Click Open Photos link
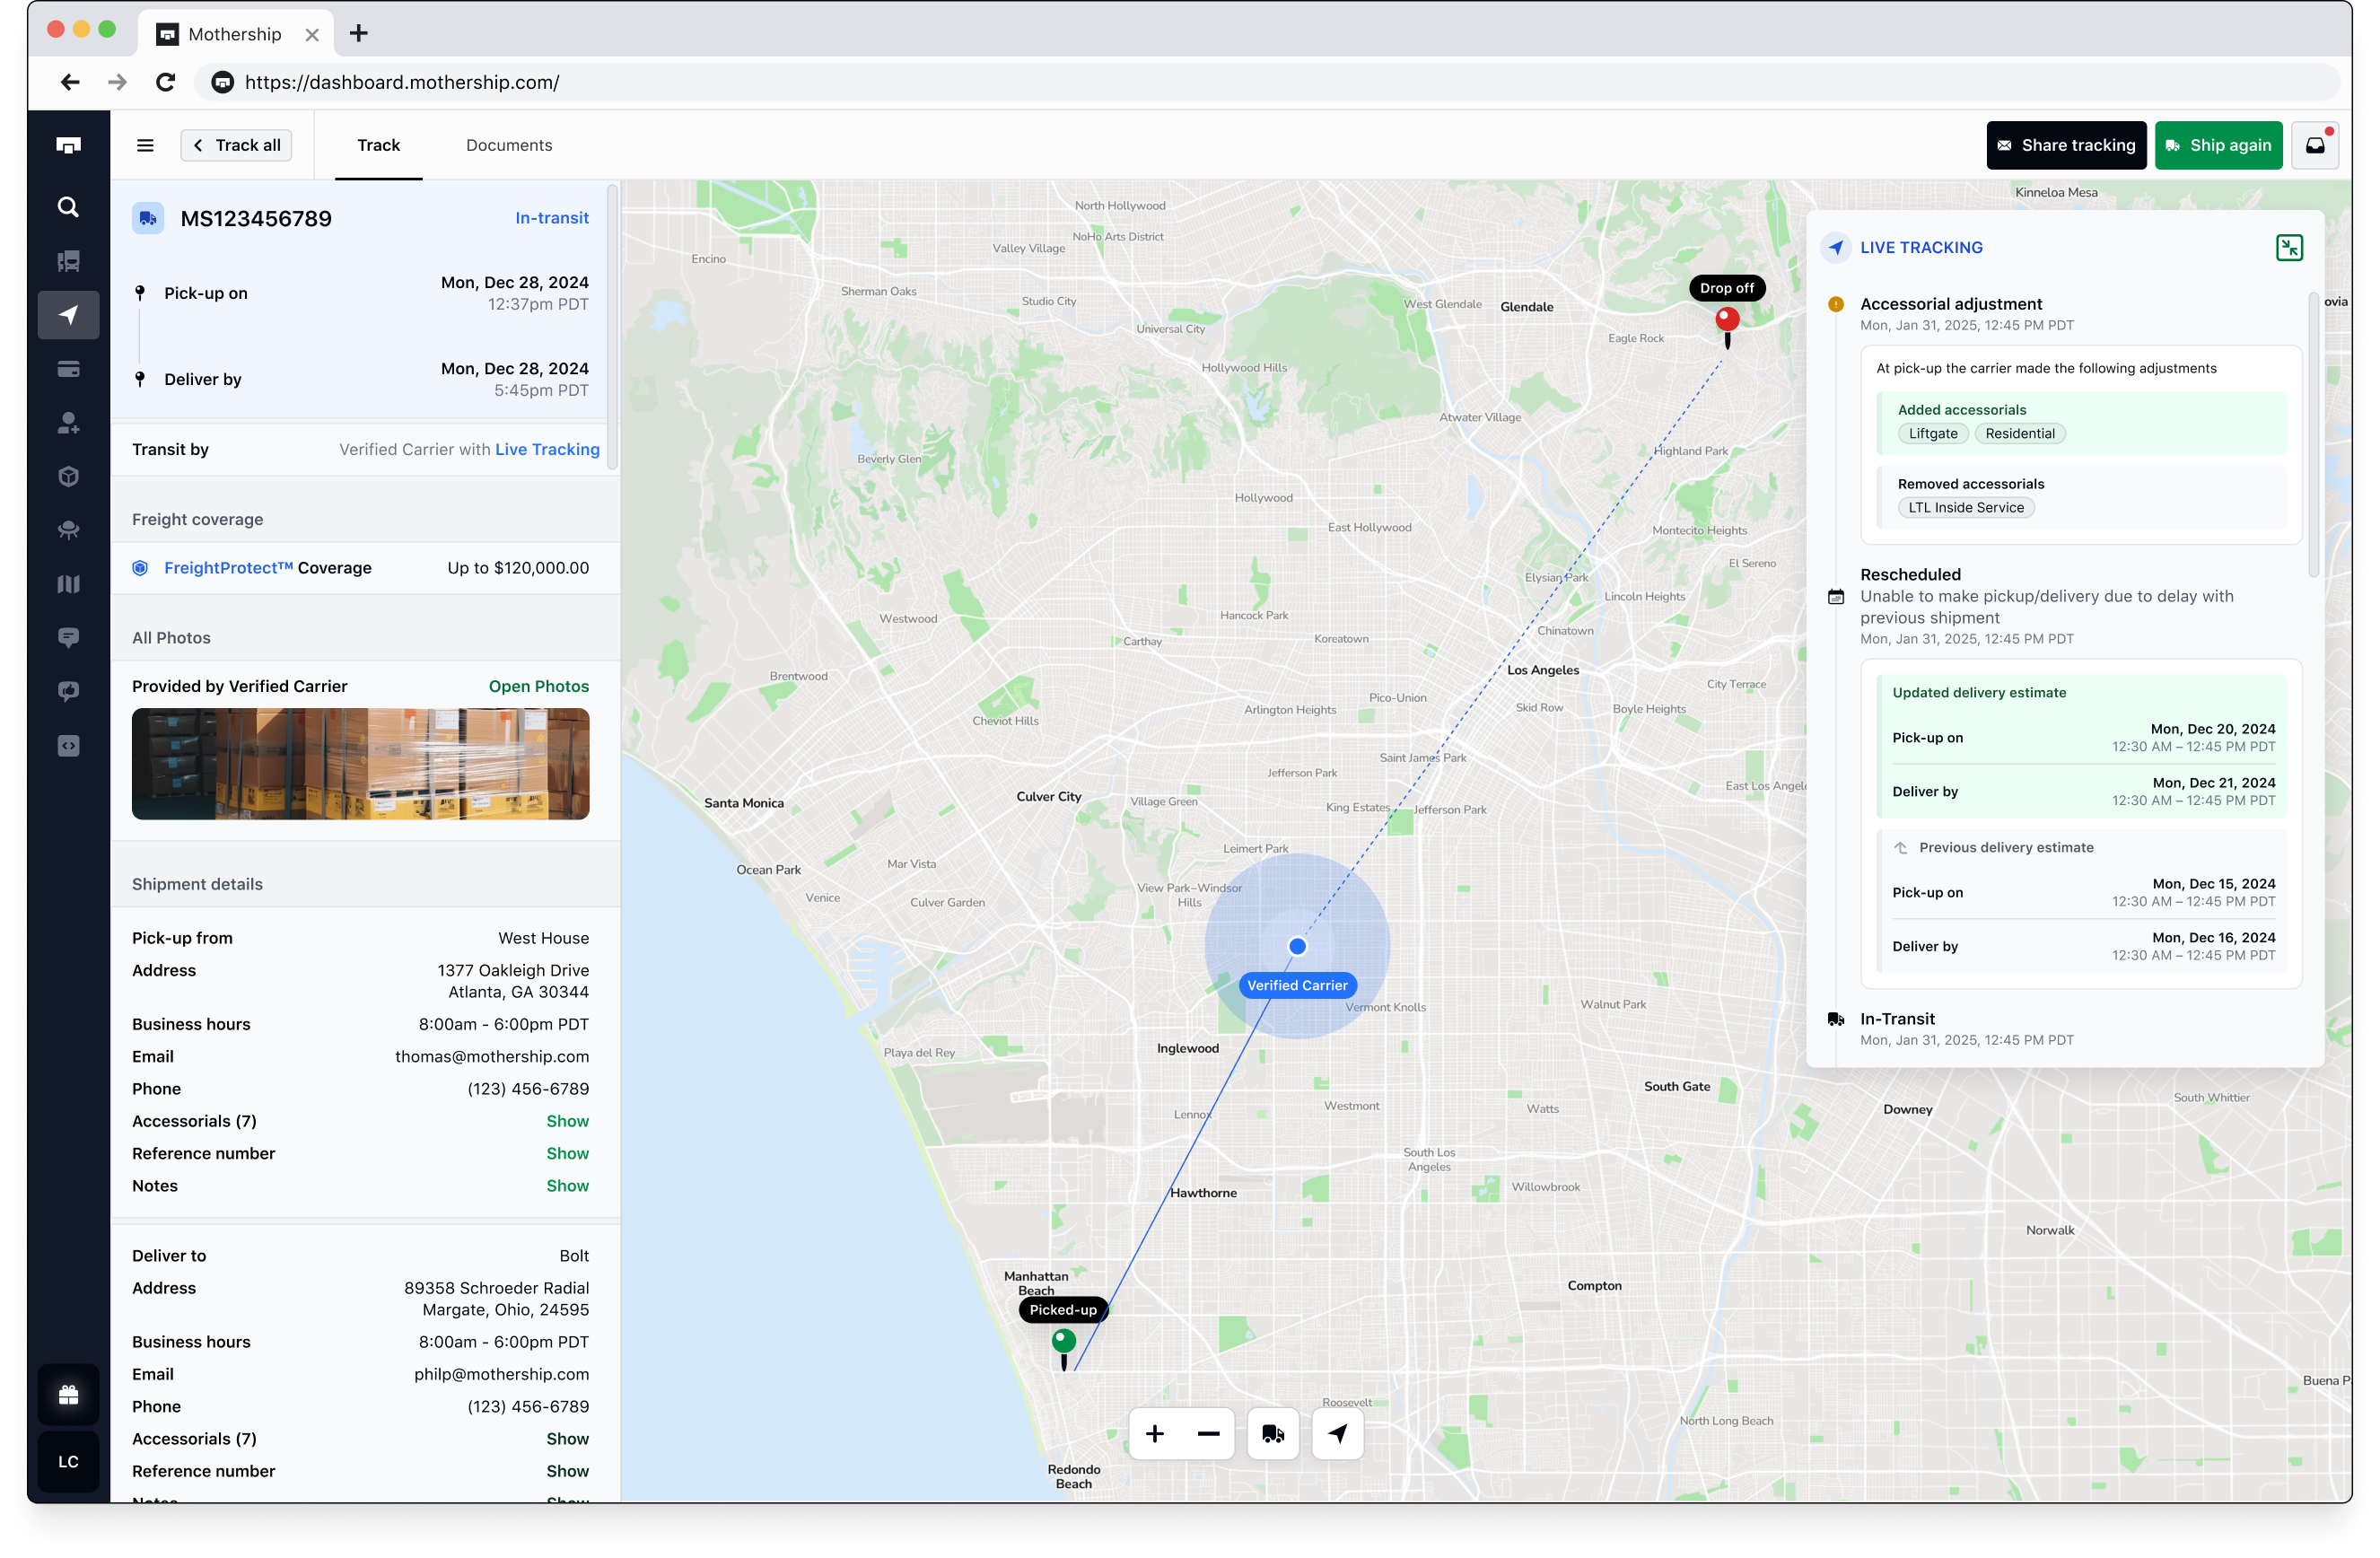 coord(538,686)
